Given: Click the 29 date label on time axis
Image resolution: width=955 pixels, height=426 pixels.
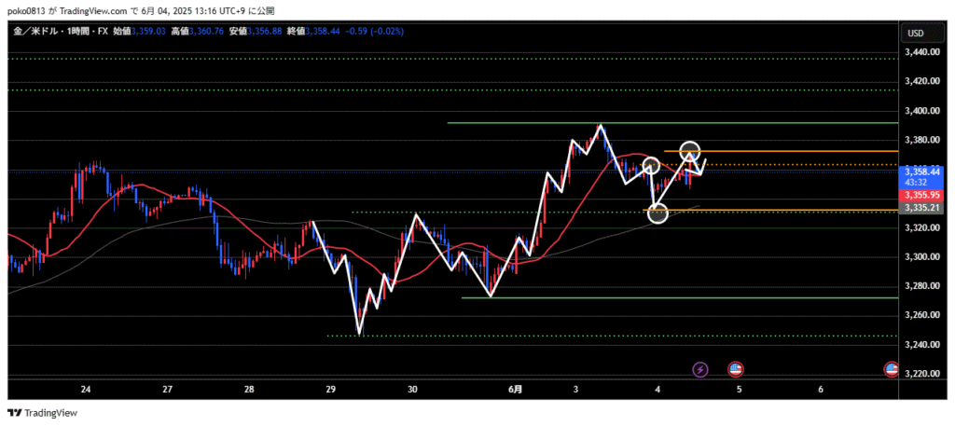Looking at the screenshot, I should pos(330,390).
